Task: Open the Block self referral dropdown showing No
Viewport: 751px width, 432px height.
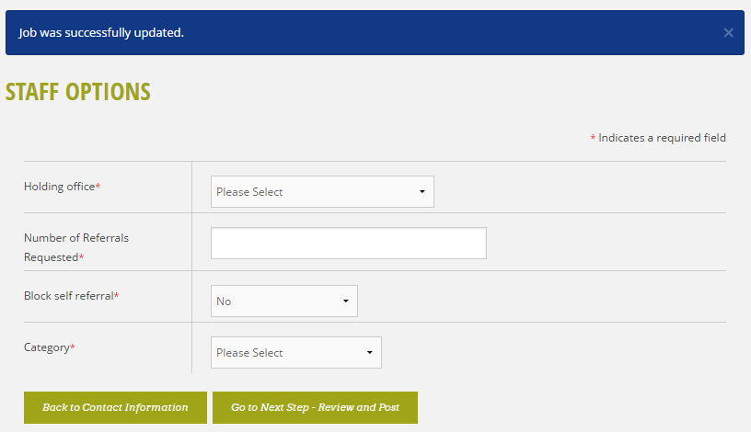Action: coord(284,301)
